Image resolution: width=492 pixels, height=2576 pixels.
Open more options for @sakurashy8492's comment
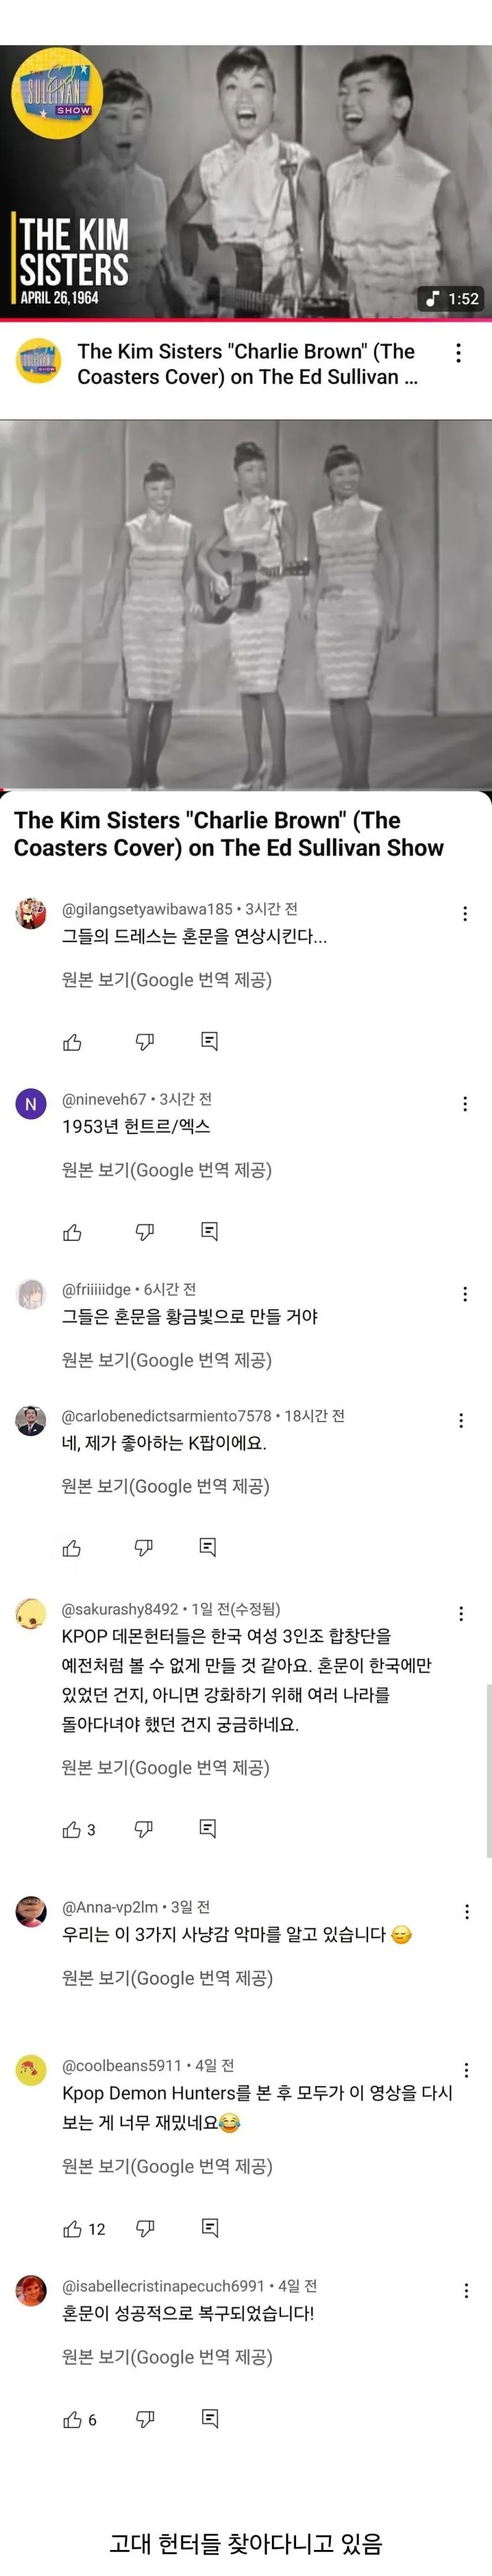[x=461, y=1614]
